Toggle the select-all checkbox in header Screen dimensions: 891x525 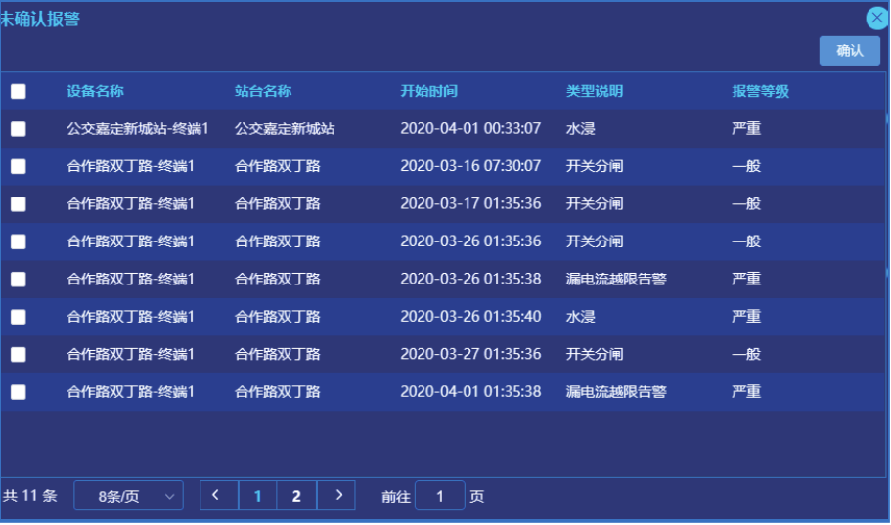(19, 91)
